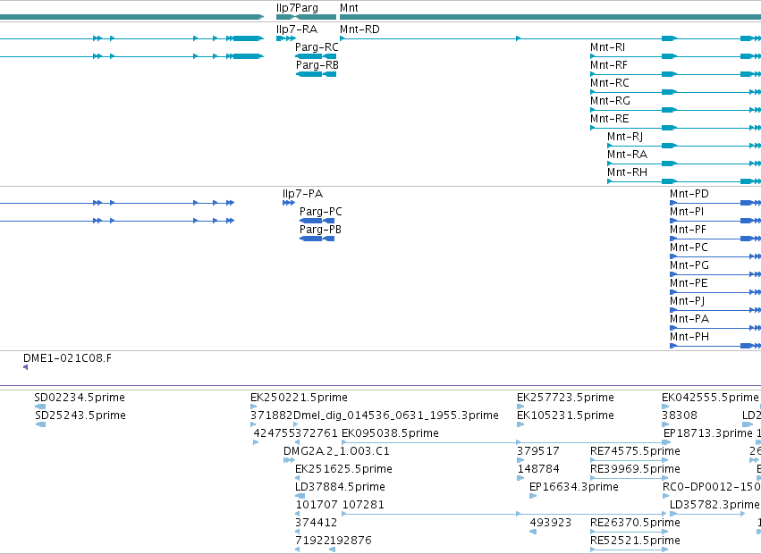Click the SD02234.5prime EST label
The image size is (761, 554).
tap(80, 398)
